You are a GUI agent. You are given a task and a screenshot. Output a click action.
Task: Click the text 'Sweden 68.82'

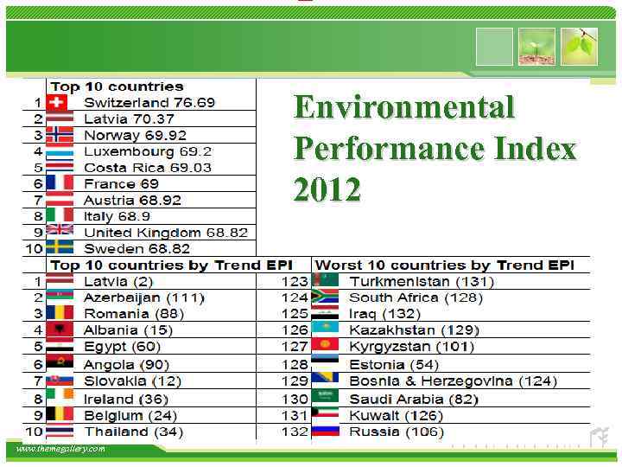point(136,249)
